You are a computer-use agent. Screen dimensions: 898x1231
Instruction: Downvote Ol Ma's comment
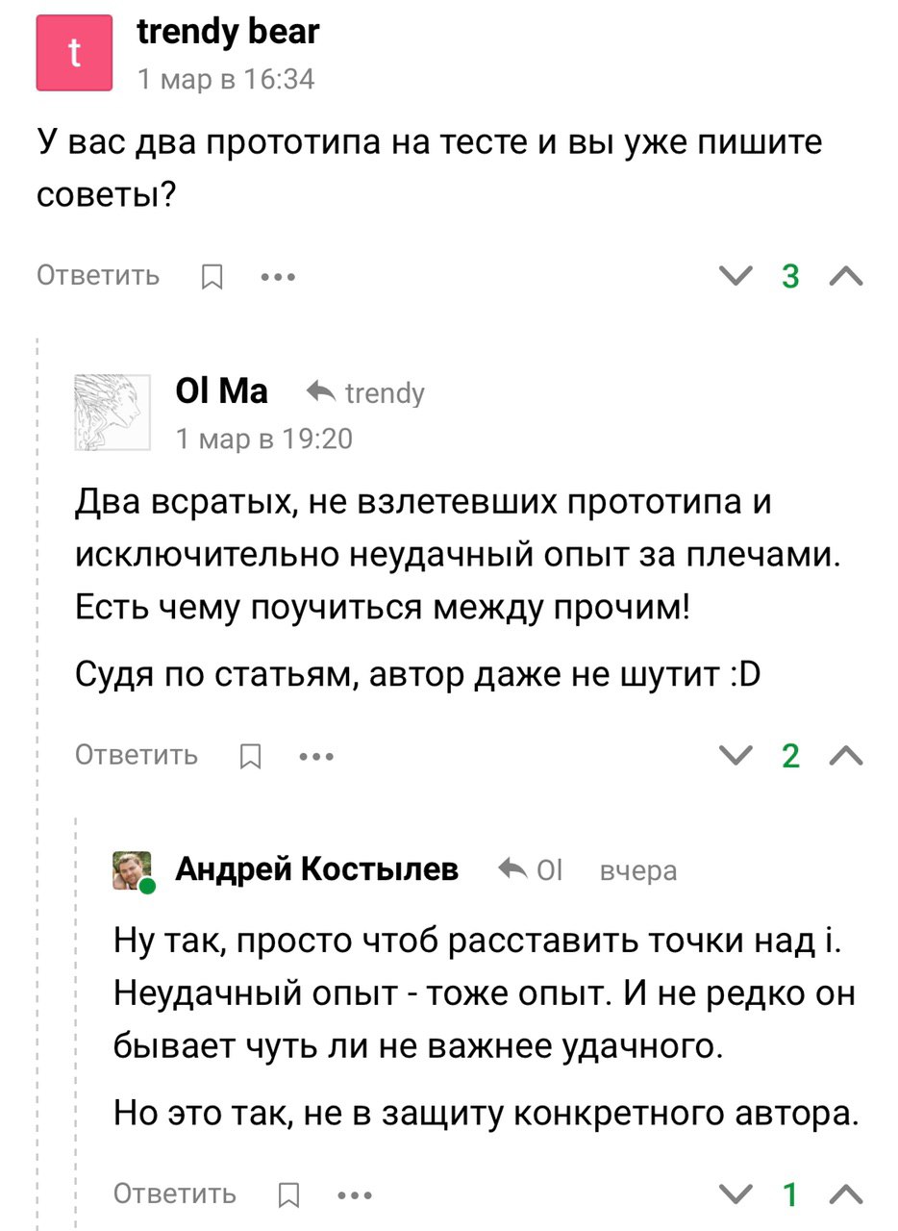tap(736, 756)
